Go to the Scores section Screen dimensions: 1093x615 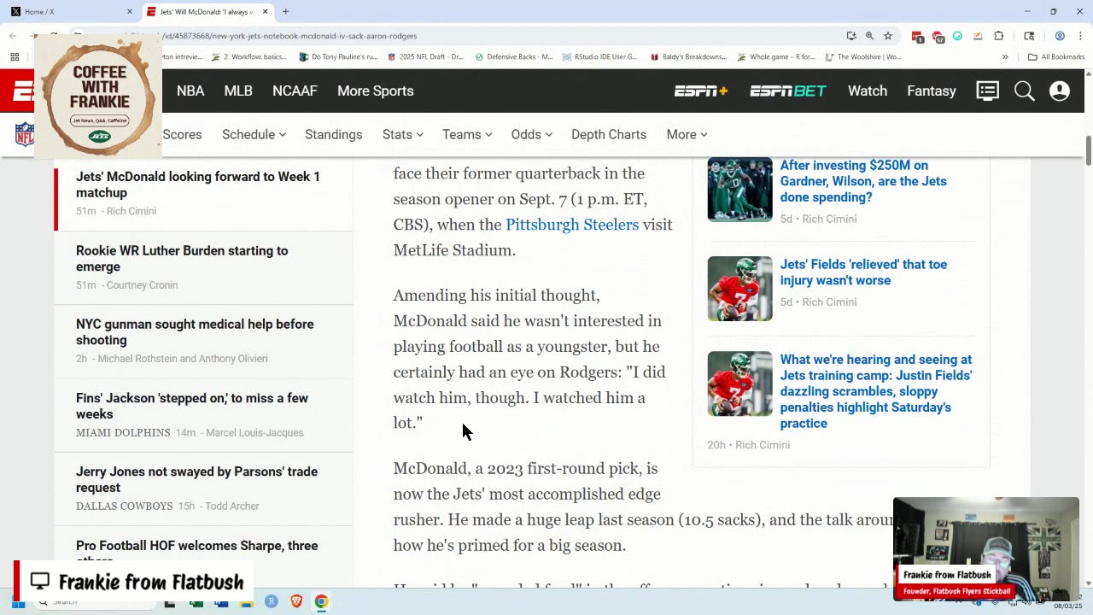[182, 134]
